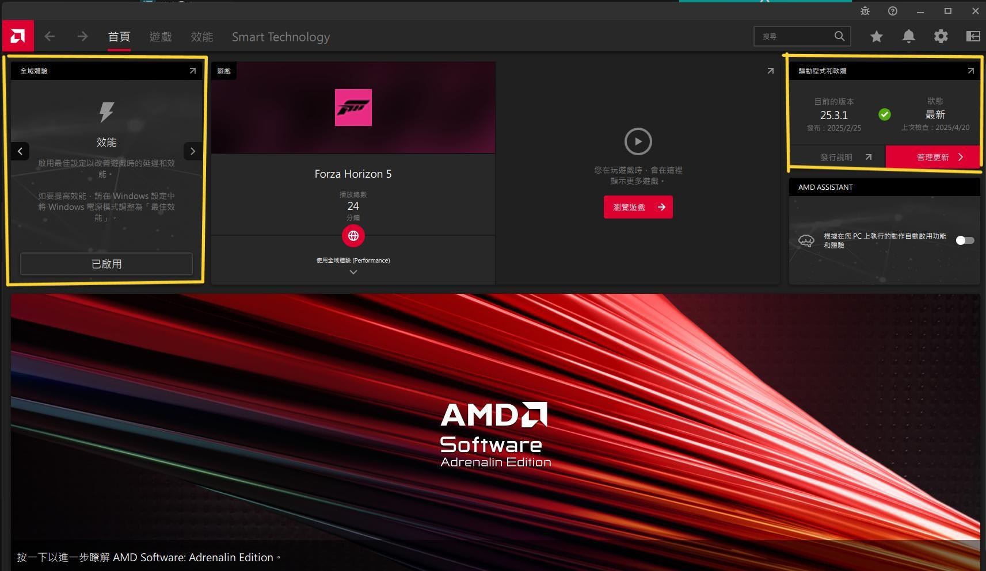Click the circular play icon
This screenshot has width=986, height=571.
[638, 141]
